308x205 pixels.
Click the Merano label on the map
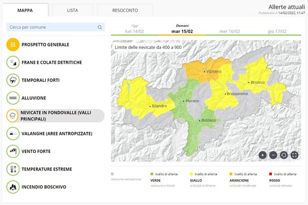[192, 101]
